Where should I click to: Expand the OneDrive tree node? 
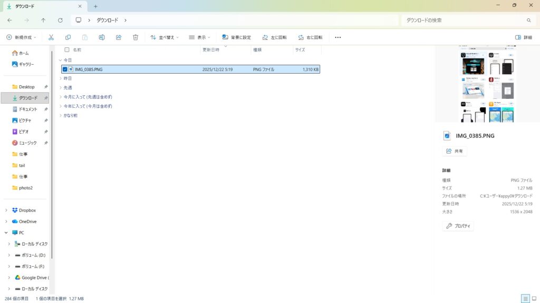point(6,221)
